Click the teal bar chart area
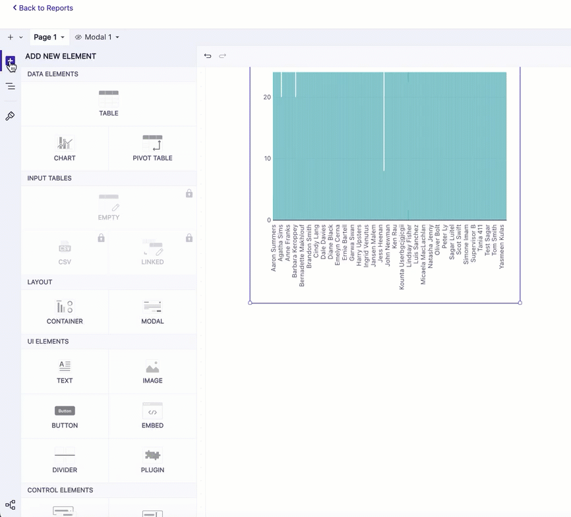Image resolution: width=571 pixels, height=517 pixels. coord(390,146)
